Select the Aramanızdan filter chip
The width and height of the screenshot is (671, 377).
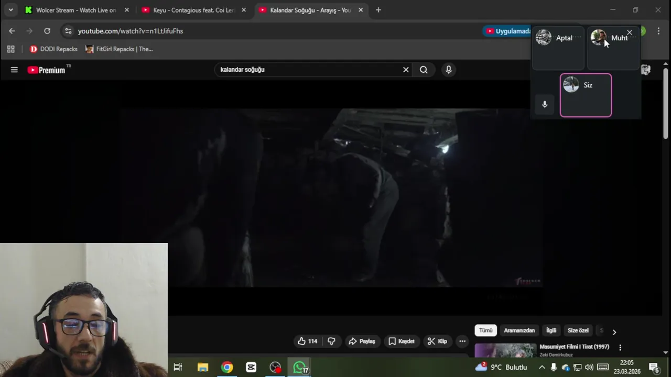pos(520,330)
